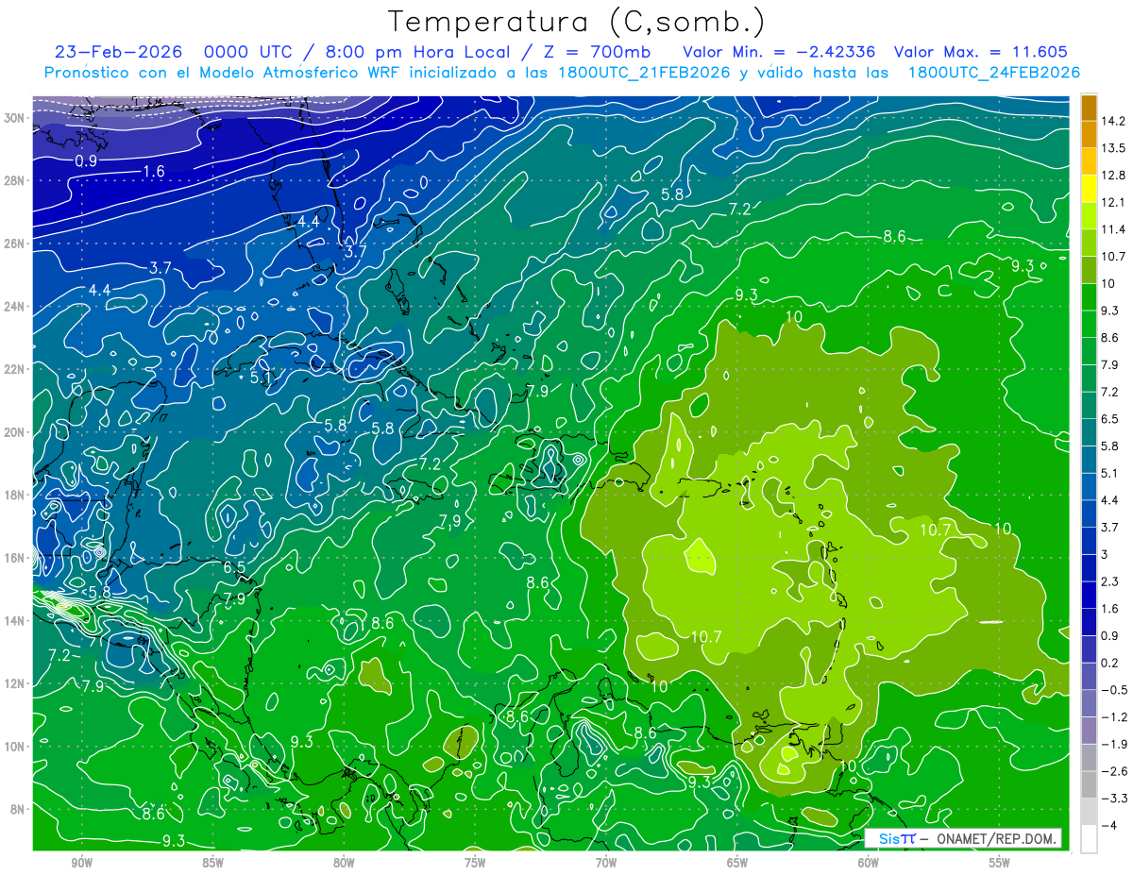Click the -1.2 color scale label
1133x875 pixels.
1112,717
